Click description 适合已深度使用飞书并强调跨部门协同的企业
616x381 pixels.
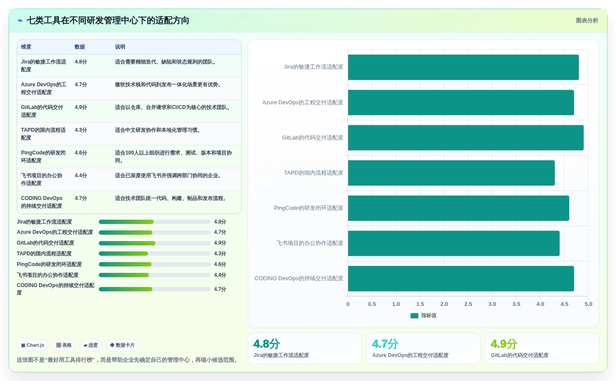pos(168,175)
